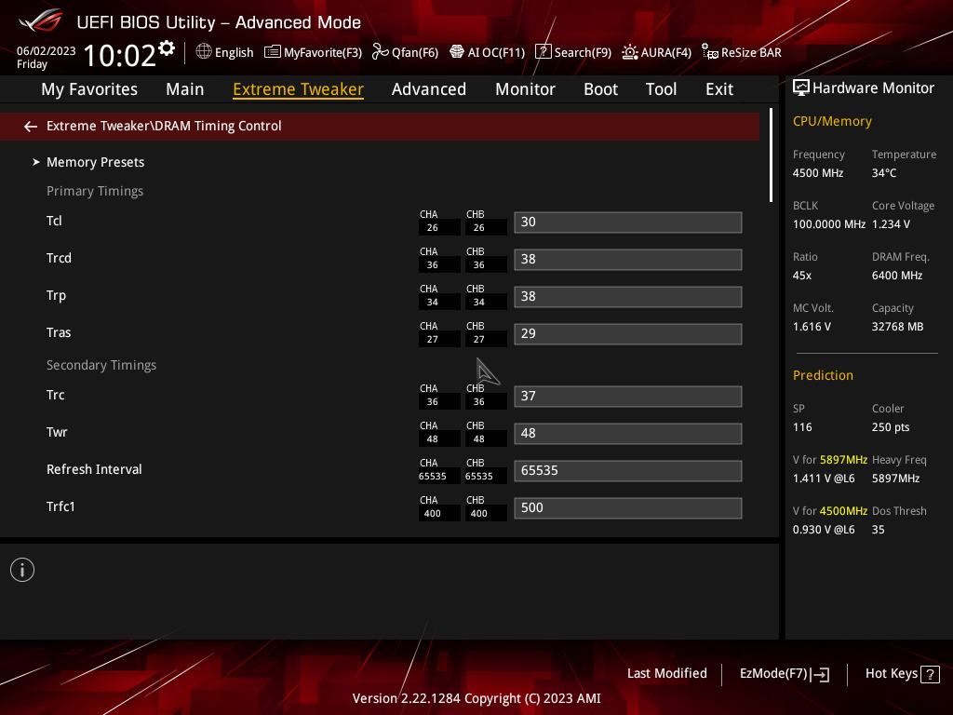
Task: Select the Trcd setting label
Action: 59,259
